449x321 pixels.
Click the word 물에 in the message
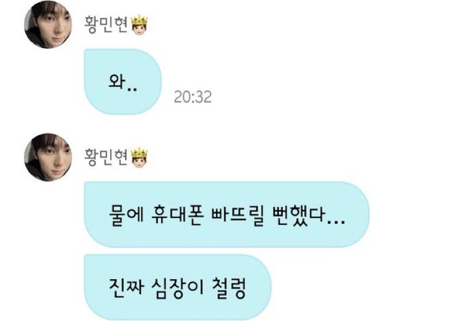126,215
